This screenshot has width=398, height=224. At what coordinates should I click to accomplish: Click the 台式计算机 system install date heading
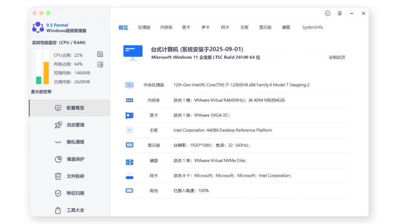(x=197, y=49)
